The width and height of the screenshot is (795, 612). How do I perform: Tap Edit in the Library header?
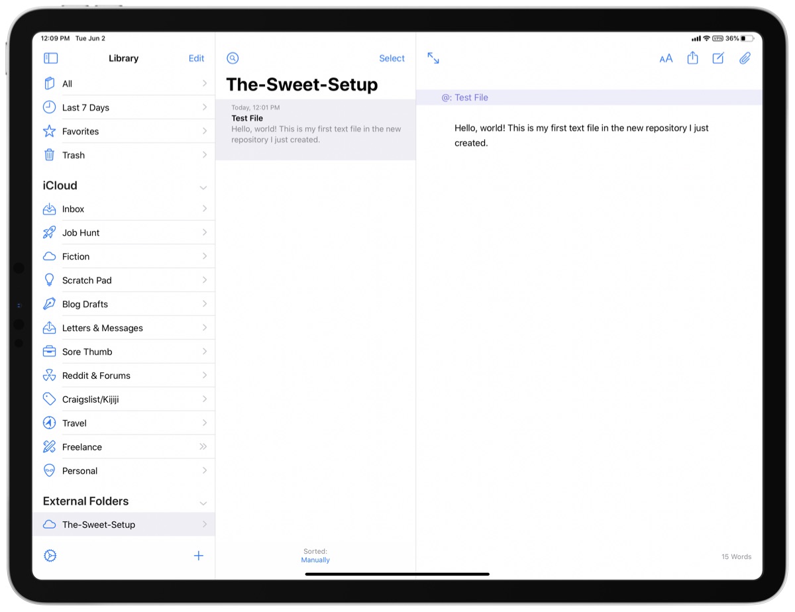click(196, 58)
